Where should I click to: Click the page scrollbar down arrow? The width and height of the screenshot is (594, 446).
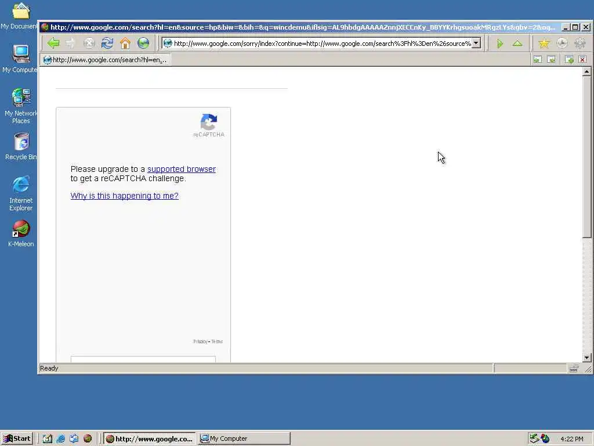point(587,358)
